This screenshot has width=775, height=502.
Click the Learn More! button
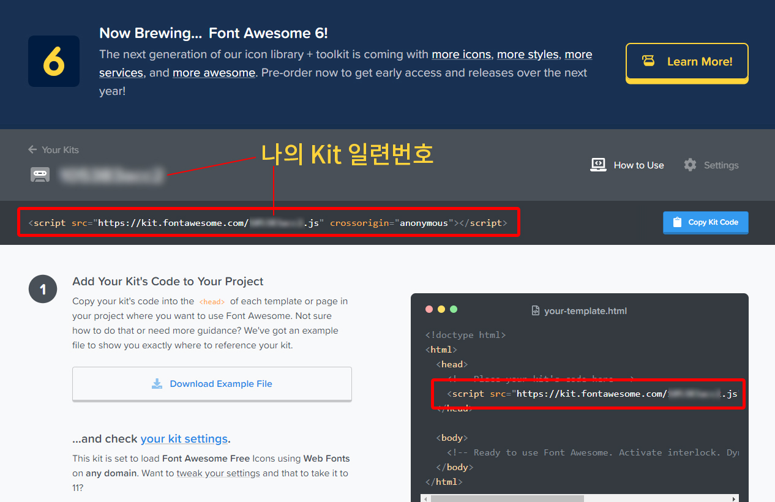(x=687, y=62)
